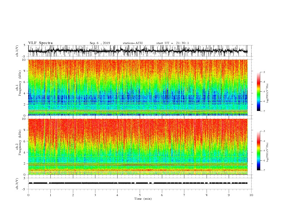Screen dimensions: 283x219
Task: Click the ch.2 spectrogram color scale bar
Action: coord(259,151)
